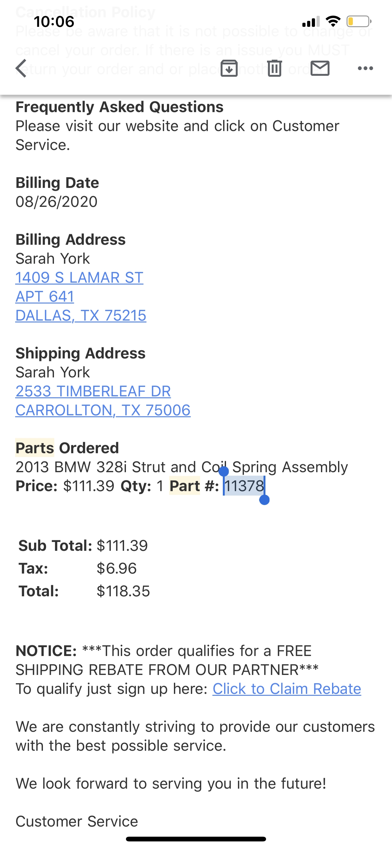Tap the selected part number 11378
Viewport: 392px width, 849px height.
click(x=244, y=486)
